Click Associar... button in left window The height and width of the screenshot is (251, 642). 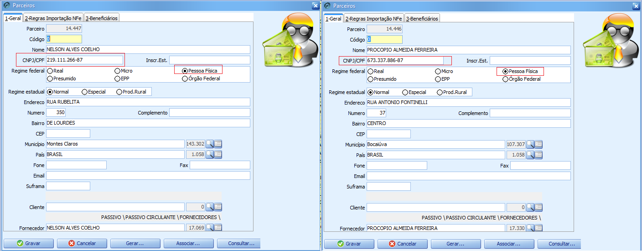pos(188,243)
